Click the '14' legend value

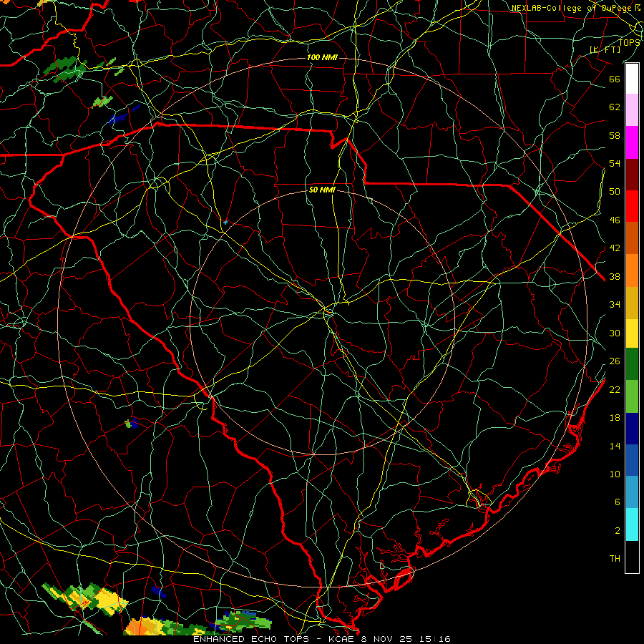(x=615, y=446)
